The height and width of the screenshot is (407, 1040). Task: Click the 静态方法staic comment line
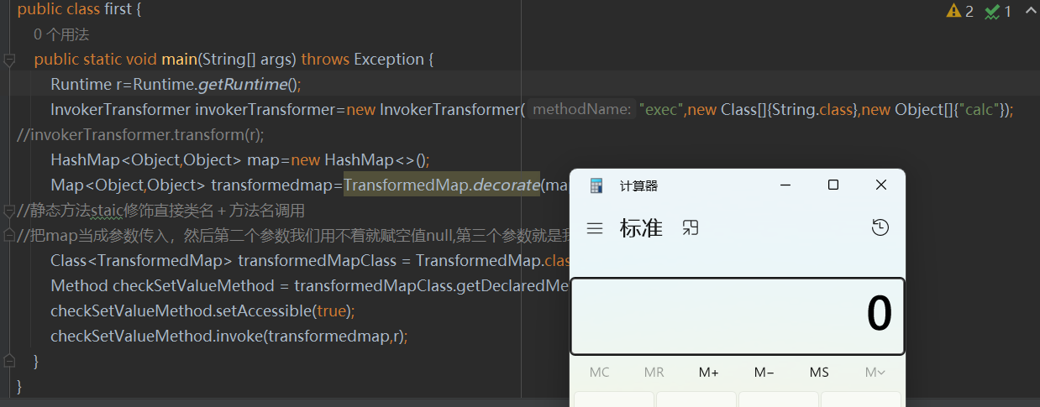161,211
